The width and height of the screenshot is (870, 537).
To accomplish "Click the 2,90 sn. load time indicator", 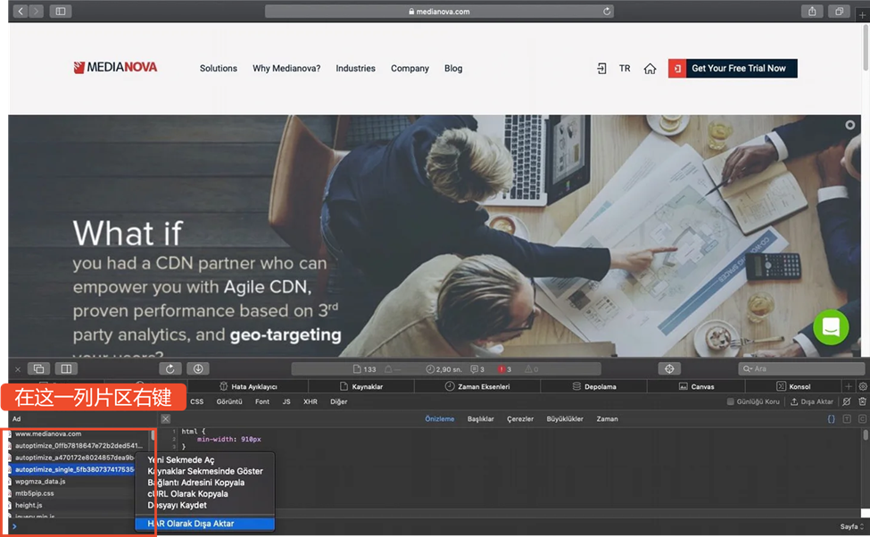I will pyautogui.click(x=443, y=369).
